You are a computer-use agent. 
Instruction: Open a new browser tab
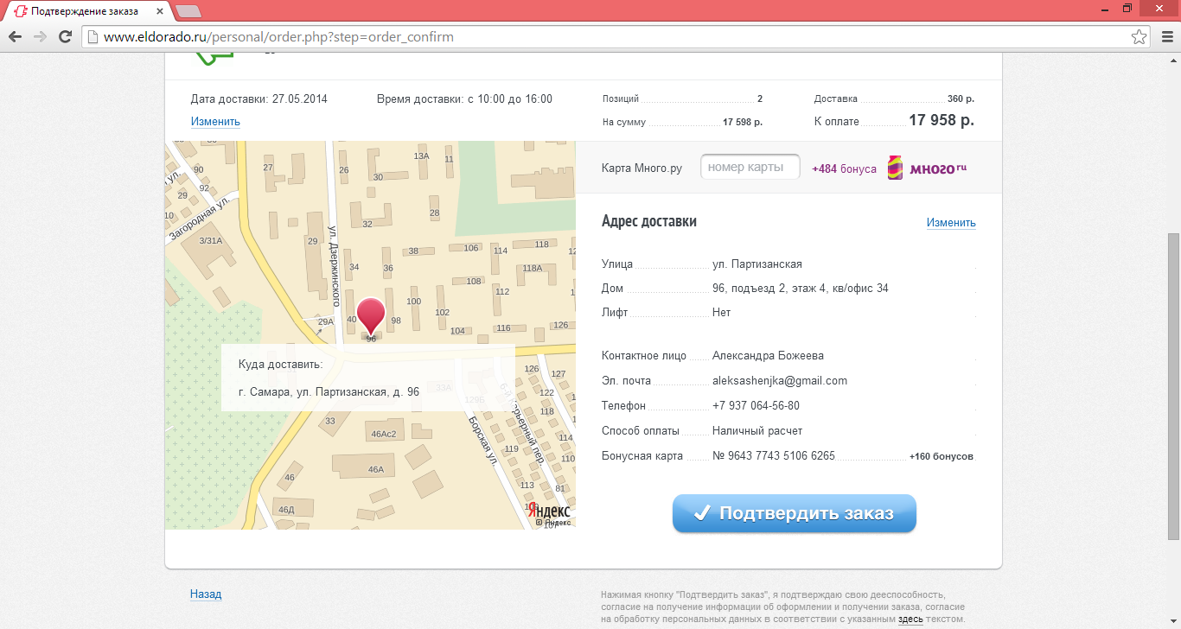click(188, 11)
